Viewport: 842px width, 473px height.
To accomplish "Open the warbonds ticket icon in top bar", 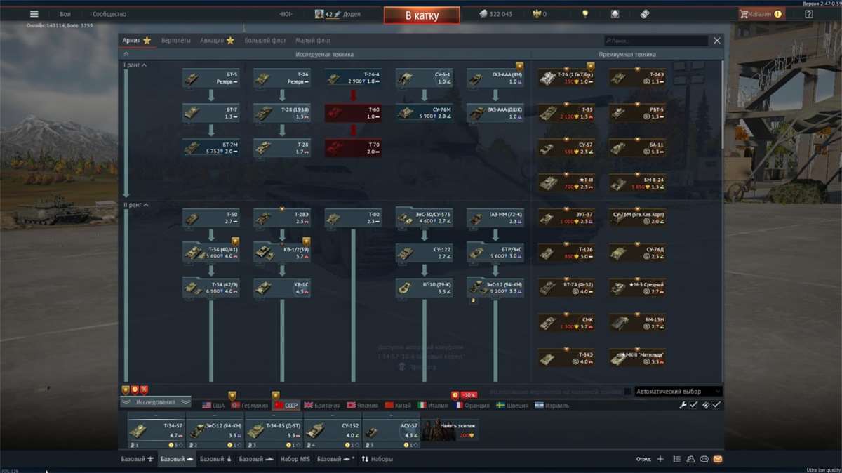I will click(x=645, y=14).
